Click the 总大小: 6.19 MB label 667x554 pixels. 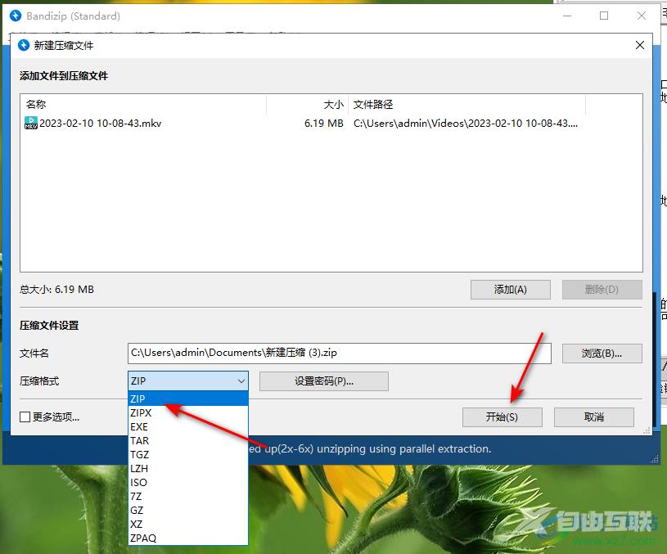tap(56, 290)
